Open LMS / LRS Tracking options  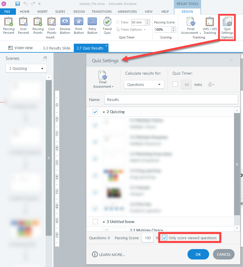pos(210,26)
